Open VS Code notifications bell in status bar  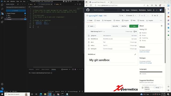(82, 91)
